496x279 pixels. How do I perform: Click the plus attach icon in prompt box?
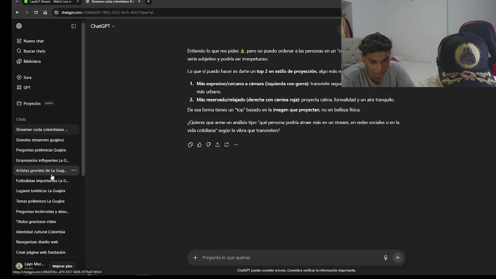pyautogui.click(x=195, y=258)
